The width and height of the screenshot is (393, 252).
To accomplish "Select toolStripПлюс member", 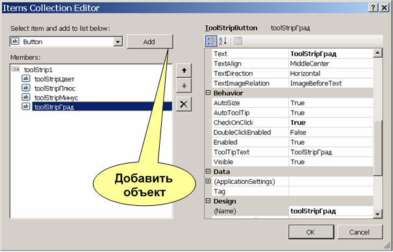I will pos(55,88).
